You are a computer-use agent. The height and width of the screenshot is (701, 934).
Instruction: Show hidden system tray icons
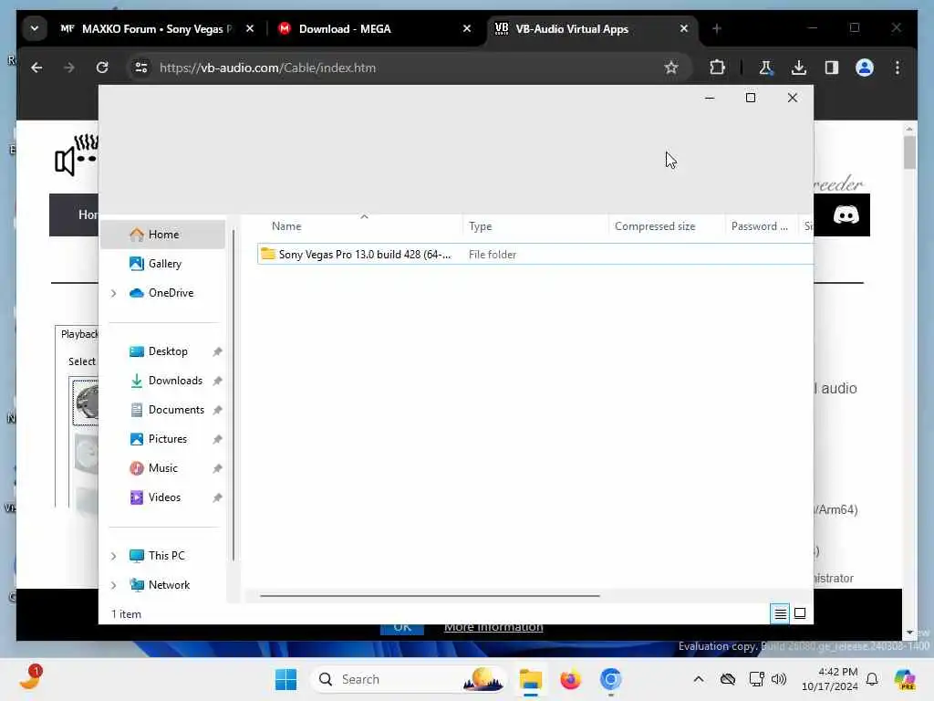coord(698,679)
